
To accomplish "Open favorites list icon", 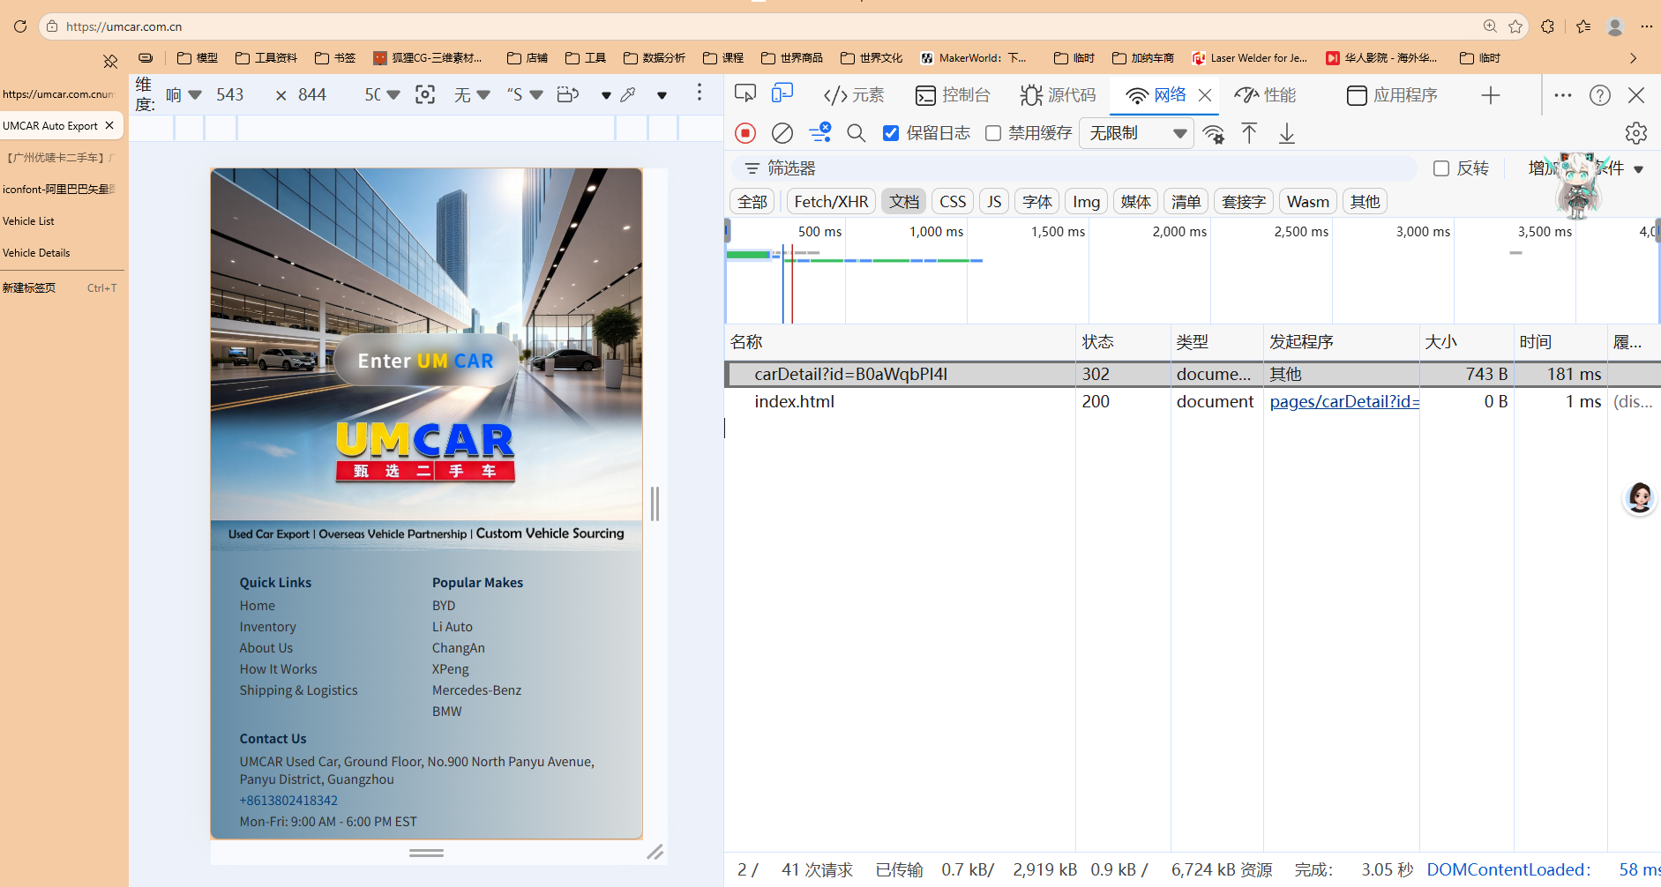I will pos(1583,26).
